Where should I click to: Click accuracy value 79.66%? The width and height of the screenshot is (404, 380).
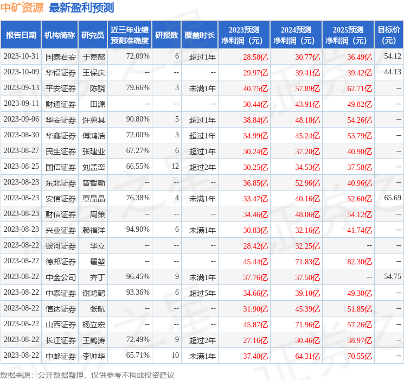tap(138, 87)
